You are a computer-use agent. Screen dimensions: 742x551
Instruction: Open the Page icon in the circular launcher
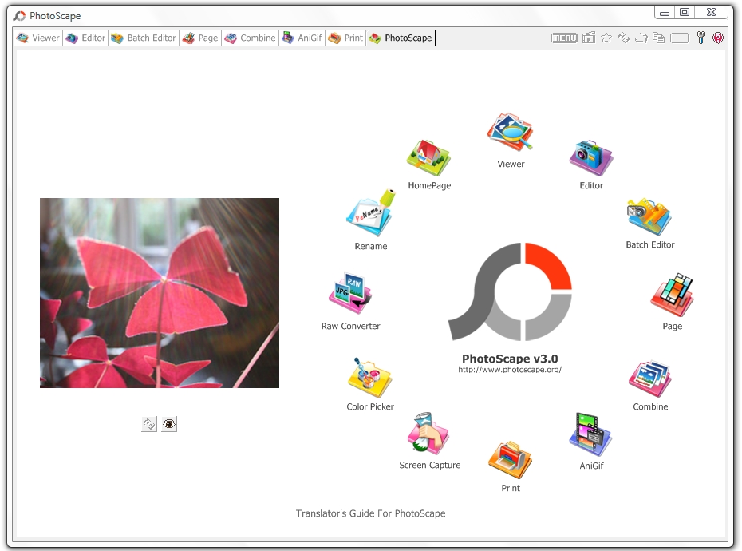coord(672,294)
